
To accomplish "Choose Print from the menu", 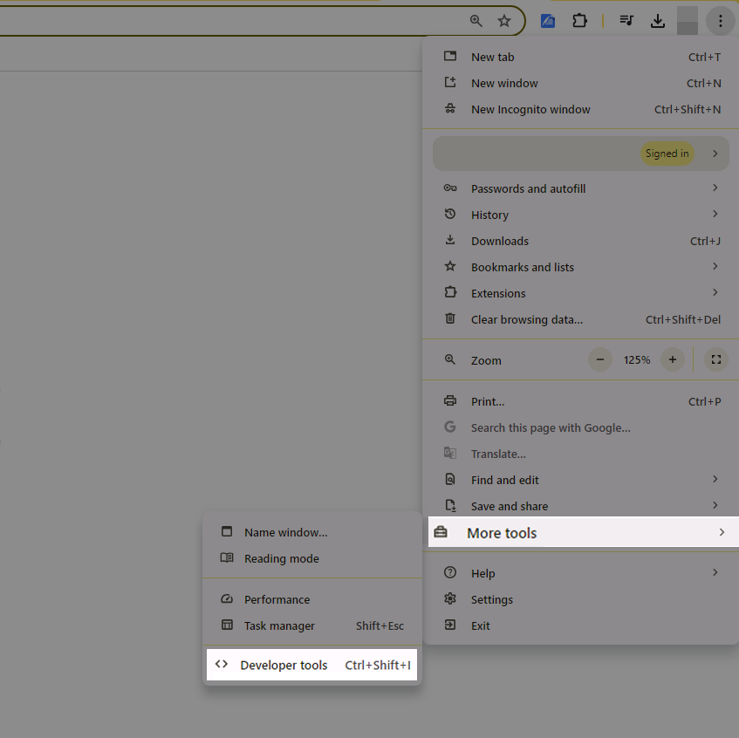I will click(x=581, y=401).
